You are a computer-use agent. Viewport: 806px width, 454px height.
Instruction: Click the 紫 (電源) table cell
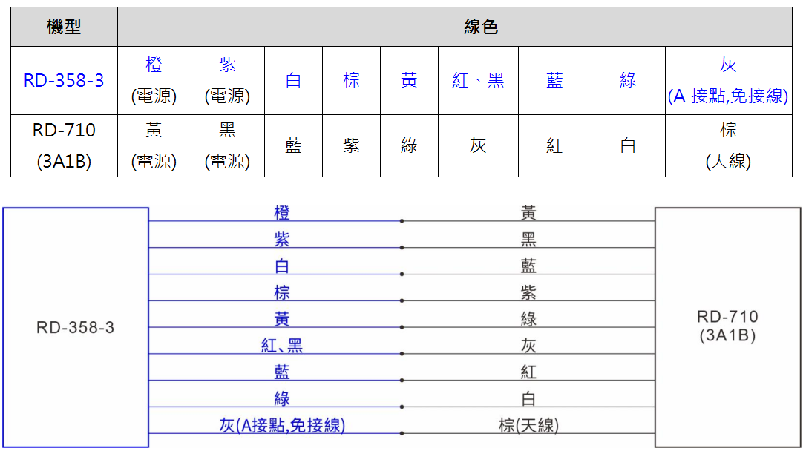227,80
